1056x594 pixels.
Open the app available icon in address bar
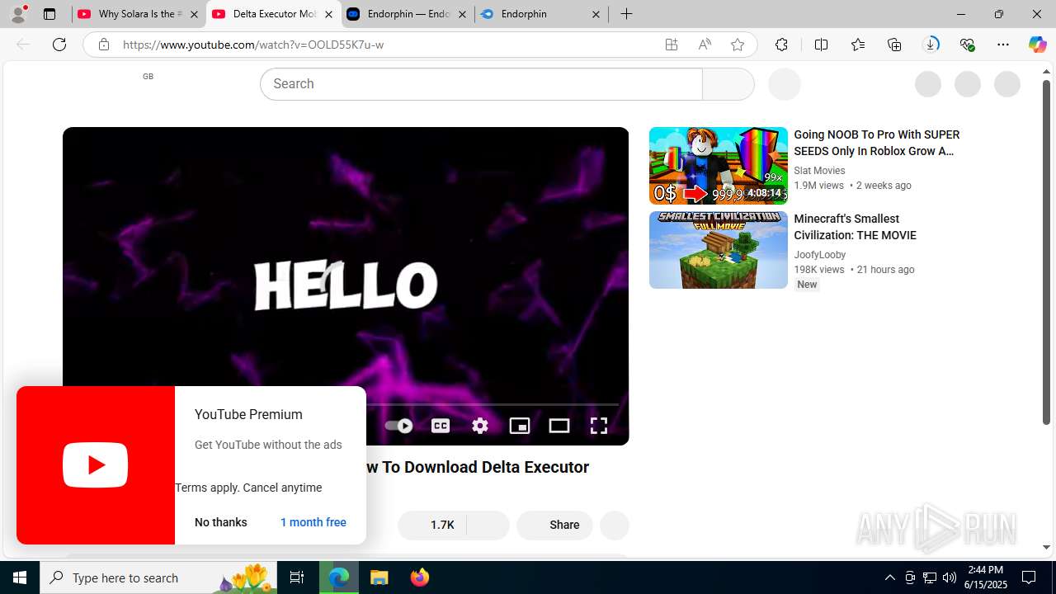[x=672, y=45]
